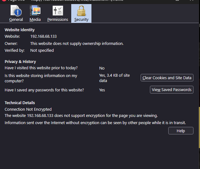Click the website address 192.168.68.133 value
200x169 pixels.
click(43, 36)
